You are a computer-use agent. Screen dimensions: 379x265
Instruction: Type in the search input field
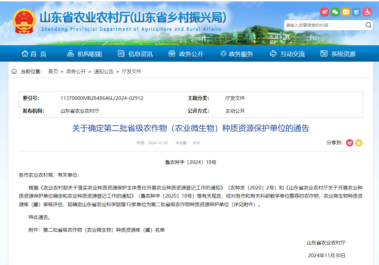324,25
